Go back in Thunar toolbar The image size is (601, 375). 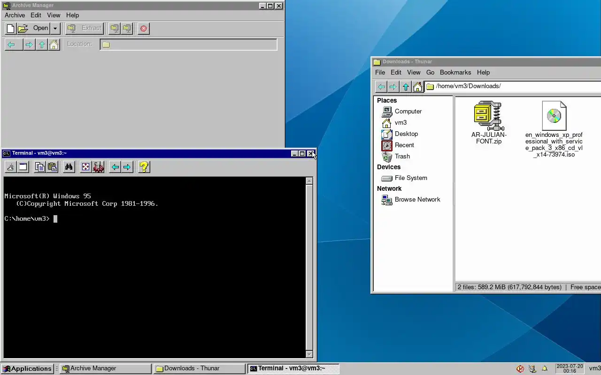click(381, 87)
